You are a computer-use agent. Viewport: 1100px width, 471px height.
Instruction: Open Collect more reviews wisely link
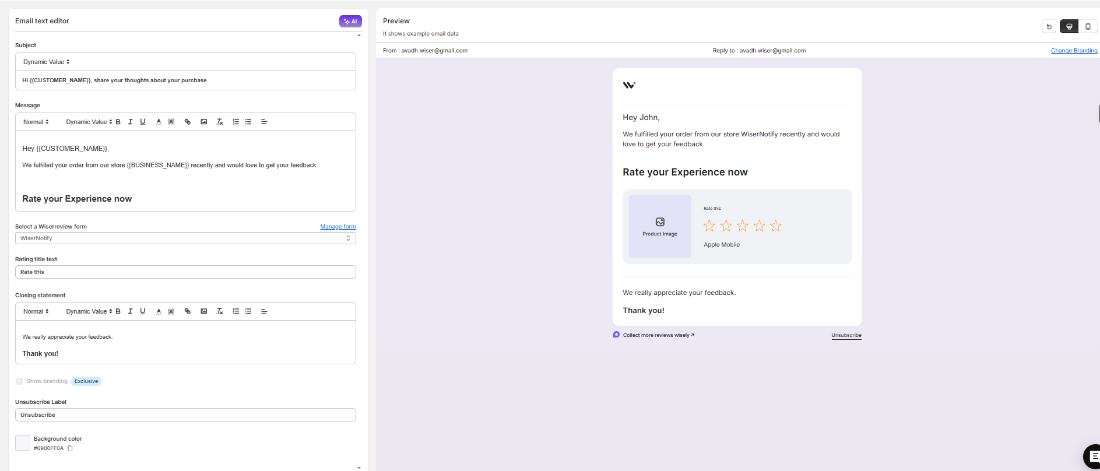coord(658,335)
